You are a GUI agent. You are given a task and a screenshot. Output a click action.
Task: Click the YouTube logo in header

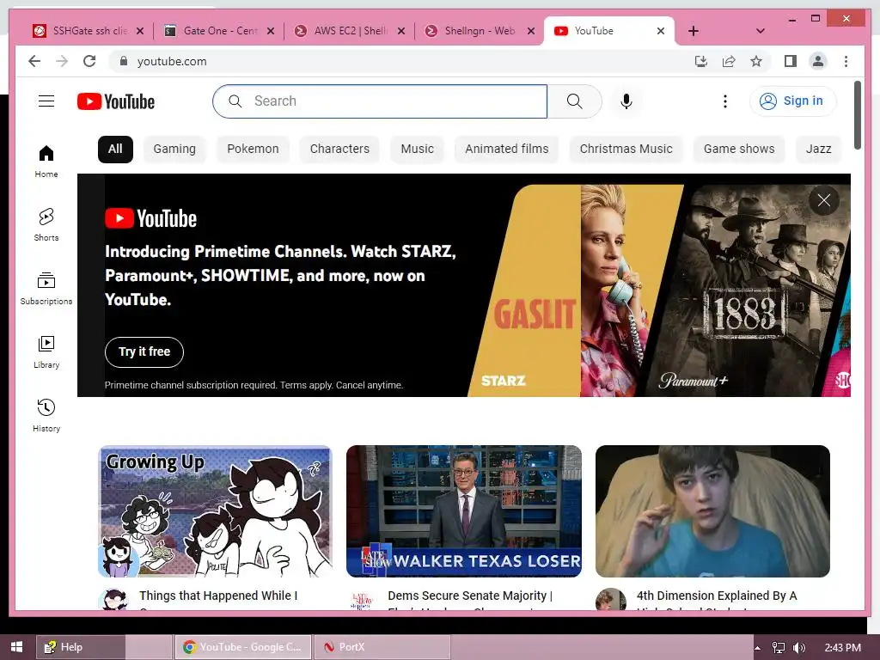[116, 101]
